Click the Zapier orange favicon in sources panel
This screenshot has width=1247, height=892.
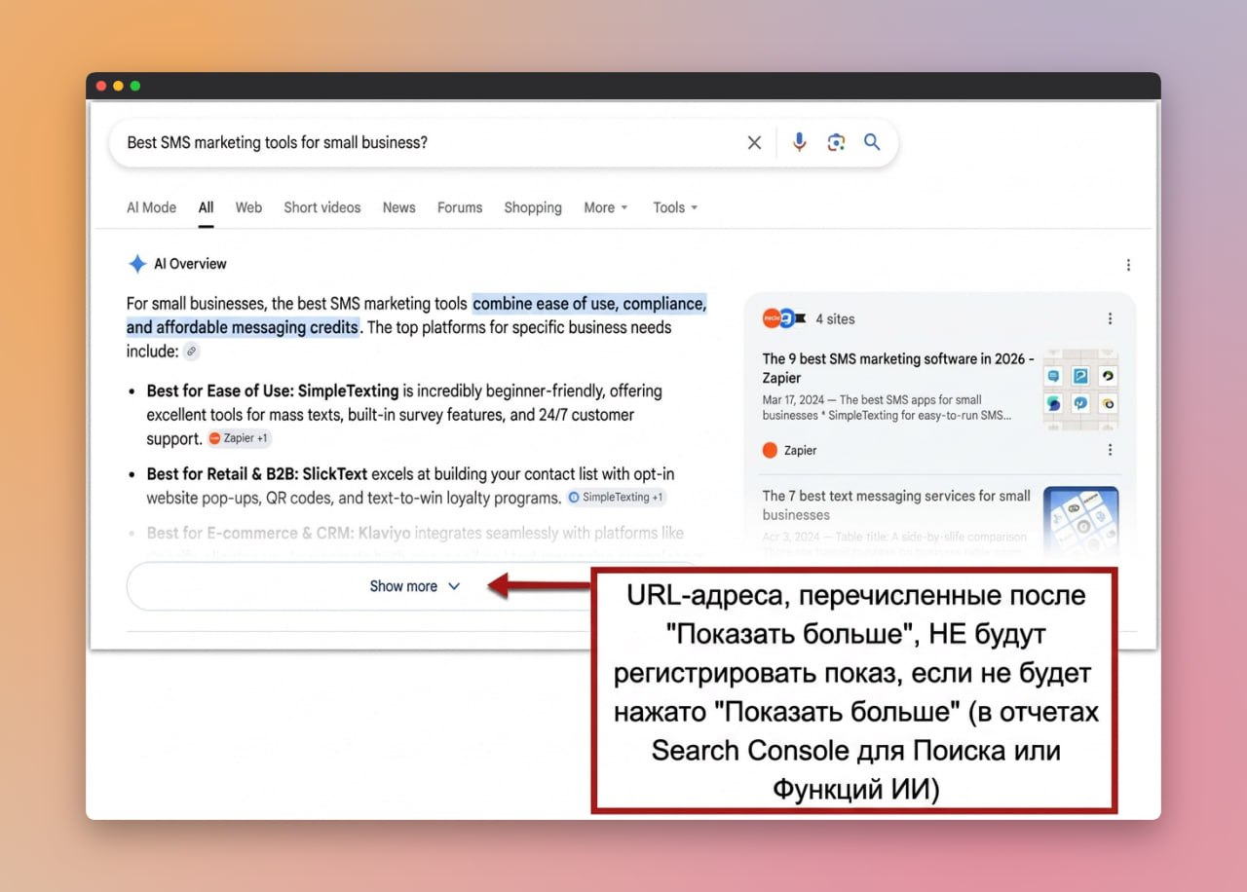coord(770,450)
